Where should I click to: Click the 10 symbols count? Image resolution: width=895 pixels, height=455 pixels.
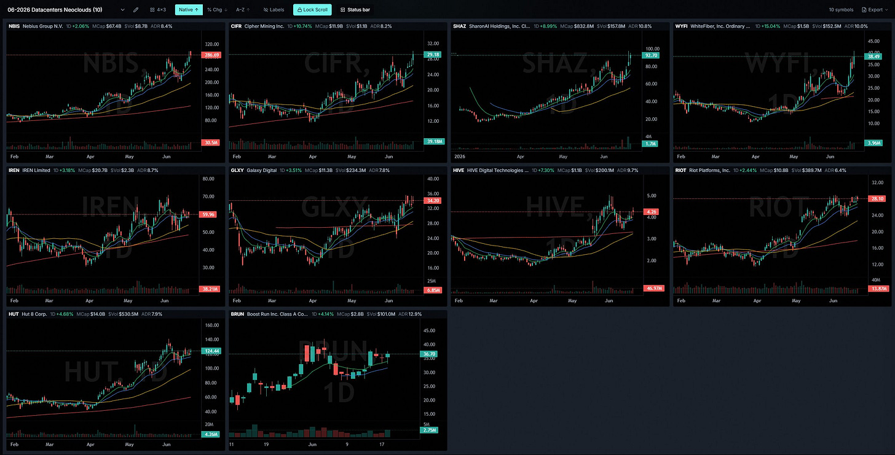841,10
